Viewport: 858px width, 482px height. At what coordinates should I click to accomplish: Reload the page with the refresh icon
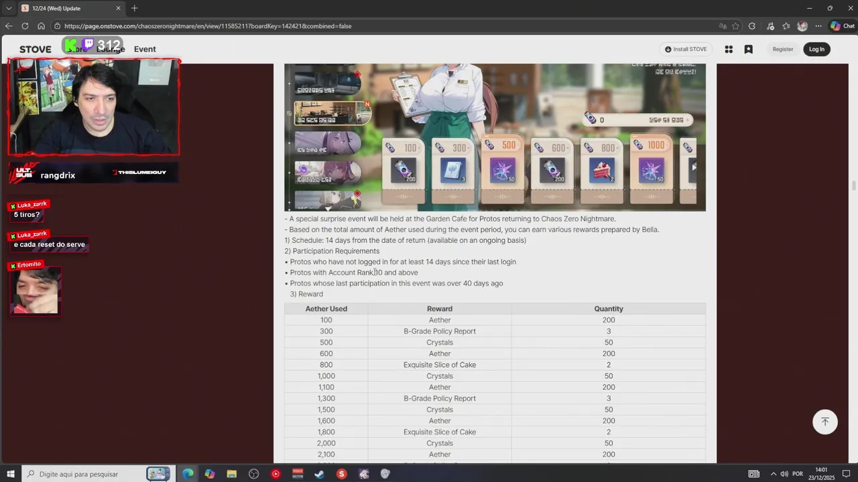(25, 26)
